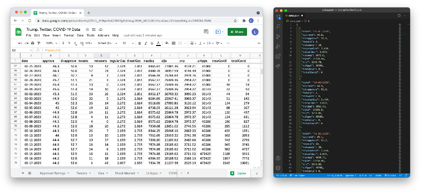Switch to the Approval Ratings sheet tab
421x193 pixels.
(54, 173)
